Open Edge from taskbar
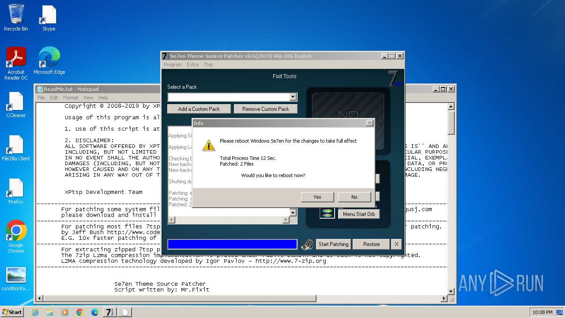Screen dimensions: 565x318 [x=95, y=312]
